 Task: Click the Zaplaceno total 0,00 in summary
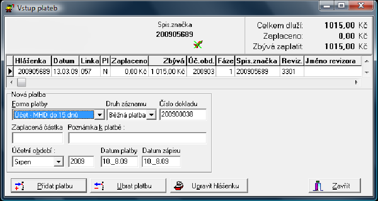pos(347,36)
